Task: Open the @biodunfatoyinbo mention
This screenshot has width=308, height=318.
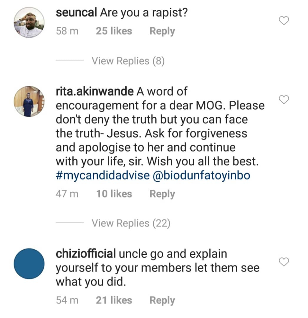Action: 202,176
